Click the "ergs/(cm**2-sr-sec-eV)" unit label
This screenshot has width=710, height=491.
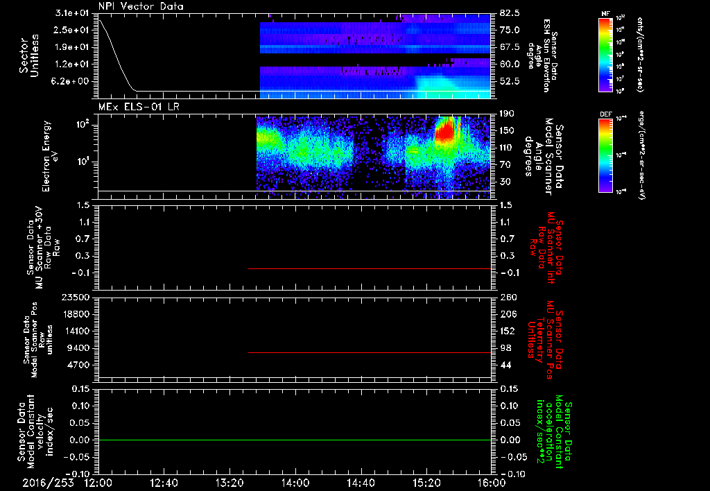click(x=641, y=155)
